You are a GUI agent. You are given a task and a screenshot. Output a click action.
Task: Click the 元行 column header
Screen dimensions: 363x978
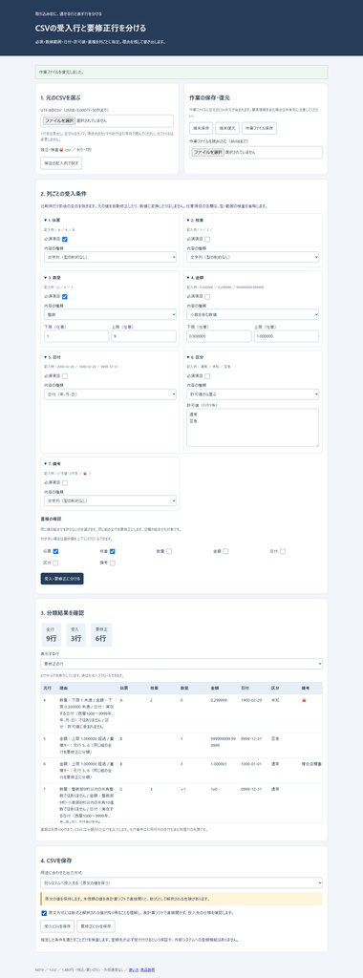click(x=49, y=688)
